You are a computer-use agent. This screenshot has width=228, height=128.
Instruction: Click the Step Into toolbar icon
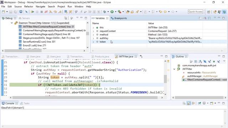pos(51,12)
